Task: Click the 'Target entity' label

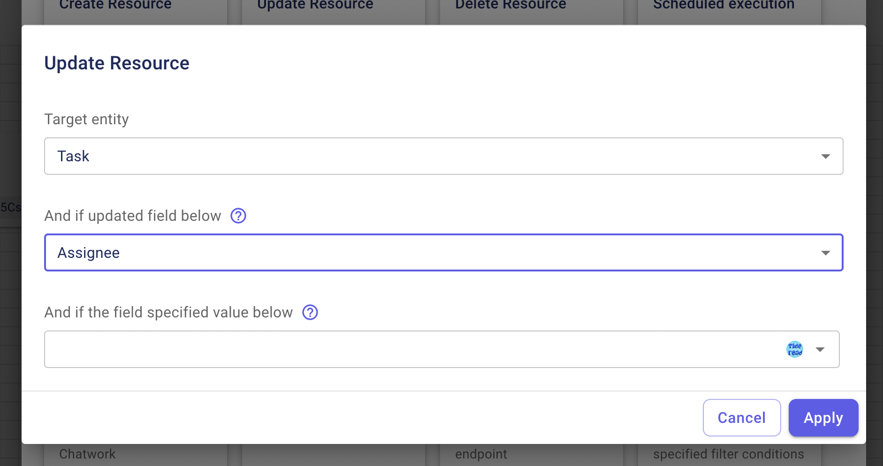Action: [86, 119]
